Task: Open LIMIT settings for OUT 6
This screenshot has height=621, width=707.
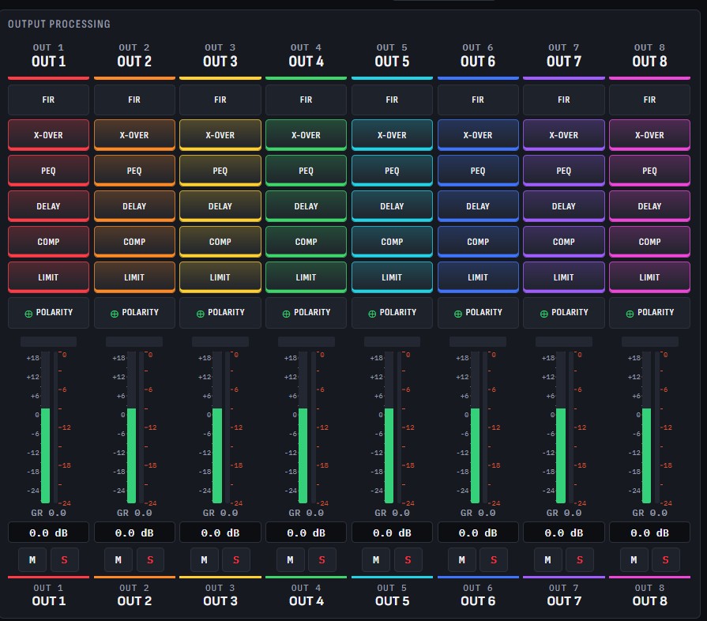Action: [x=478, y=277]
